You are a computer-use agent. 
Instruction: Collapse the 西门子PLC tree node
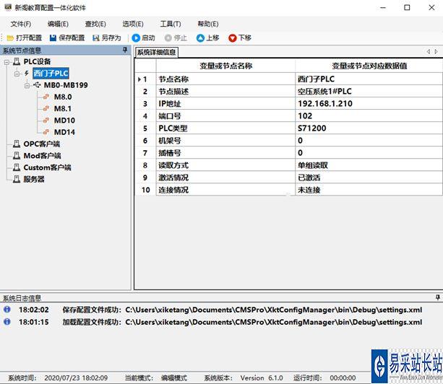17,73
